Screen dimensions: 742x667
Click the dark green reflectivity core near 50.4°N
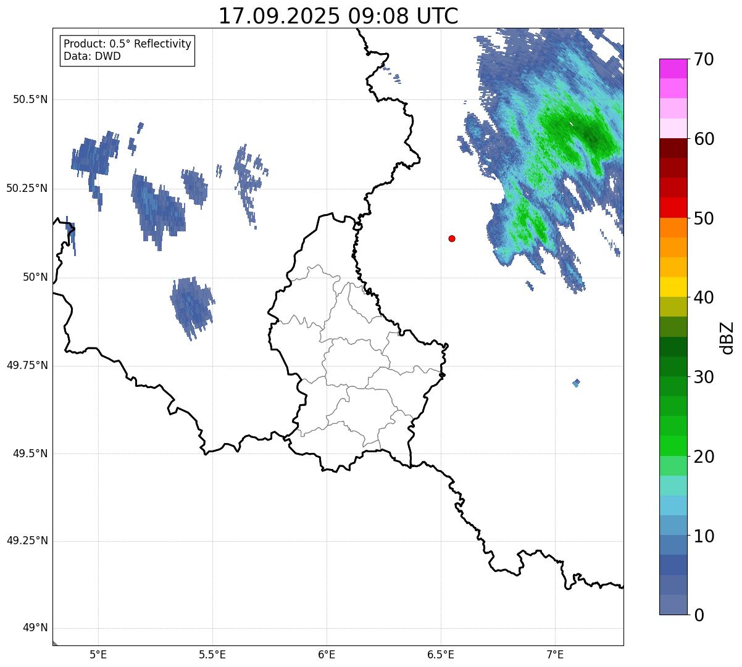593,136
